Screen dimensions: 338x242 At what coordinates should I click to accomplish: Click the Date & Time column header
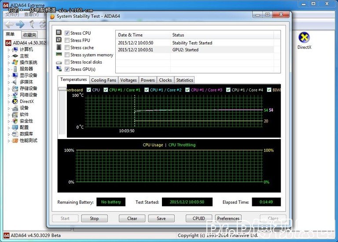143,35
